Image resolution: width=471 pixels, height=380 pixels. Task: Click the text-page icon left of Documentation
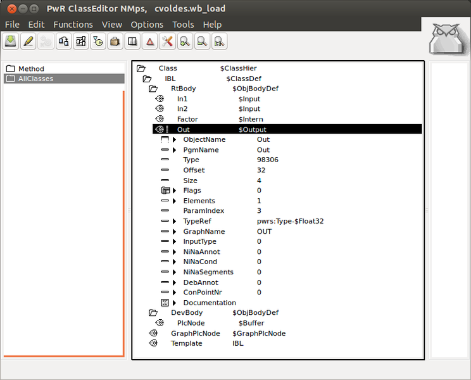[165, 303]
